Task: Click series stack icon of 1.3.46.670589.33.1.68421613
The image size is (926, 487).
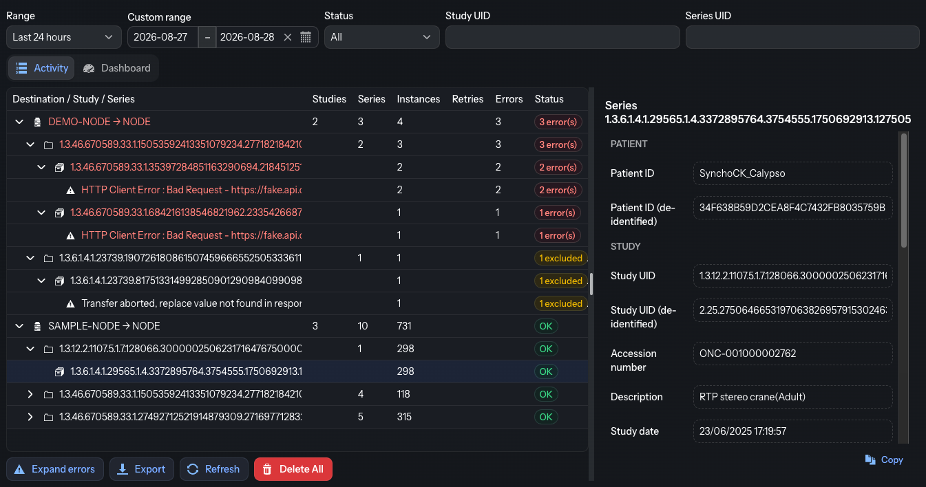Action: pos(59,213)
